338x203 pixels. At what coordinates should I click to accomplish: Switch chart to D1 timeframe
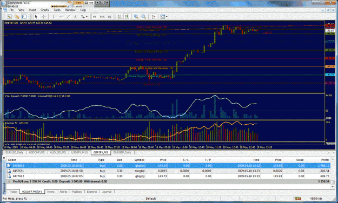coord(109,17)
